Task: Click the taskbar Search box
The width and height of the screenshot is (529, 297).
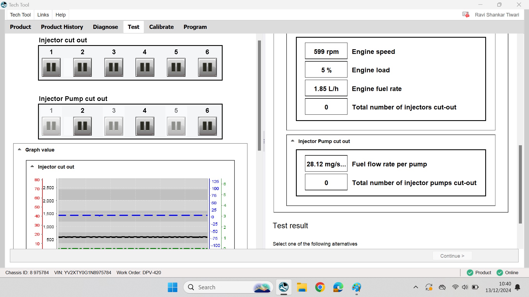Action: pos(228,287)
